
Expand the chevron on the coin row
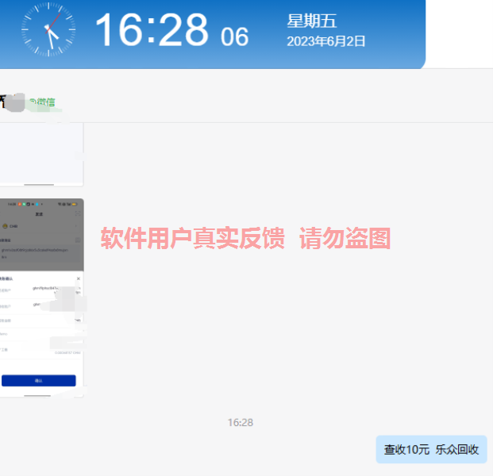(x=78, y=226)
